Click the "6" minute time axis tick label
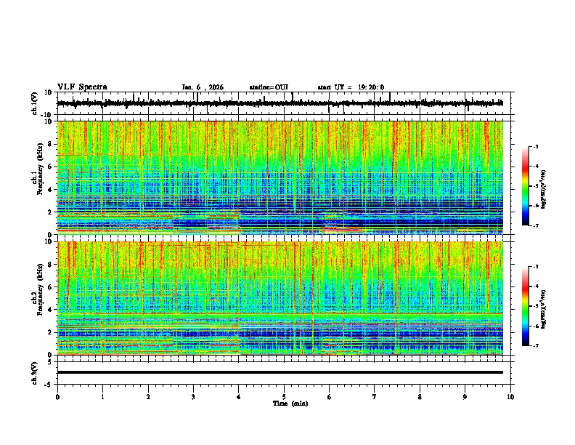Screen dimensions: 575x445 coord(330,397)
